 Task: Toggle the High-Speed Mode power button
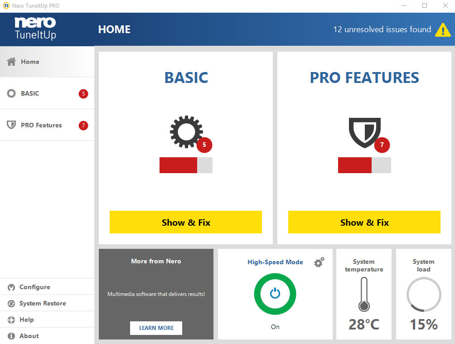[x=275, y=294]
